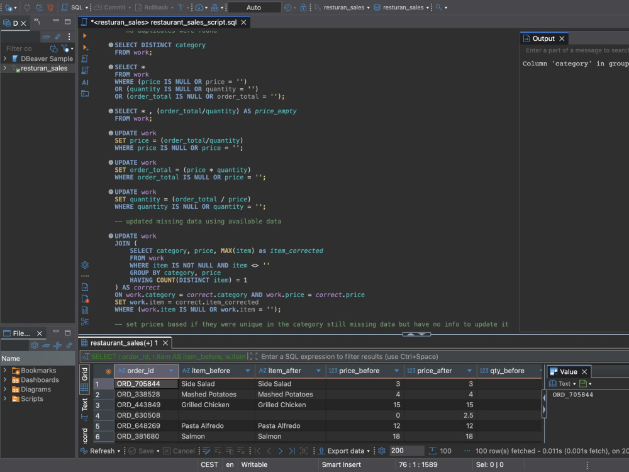Click the transaction log history icon
The height and width of the screenshot is (472, 629).
(287, 7)
